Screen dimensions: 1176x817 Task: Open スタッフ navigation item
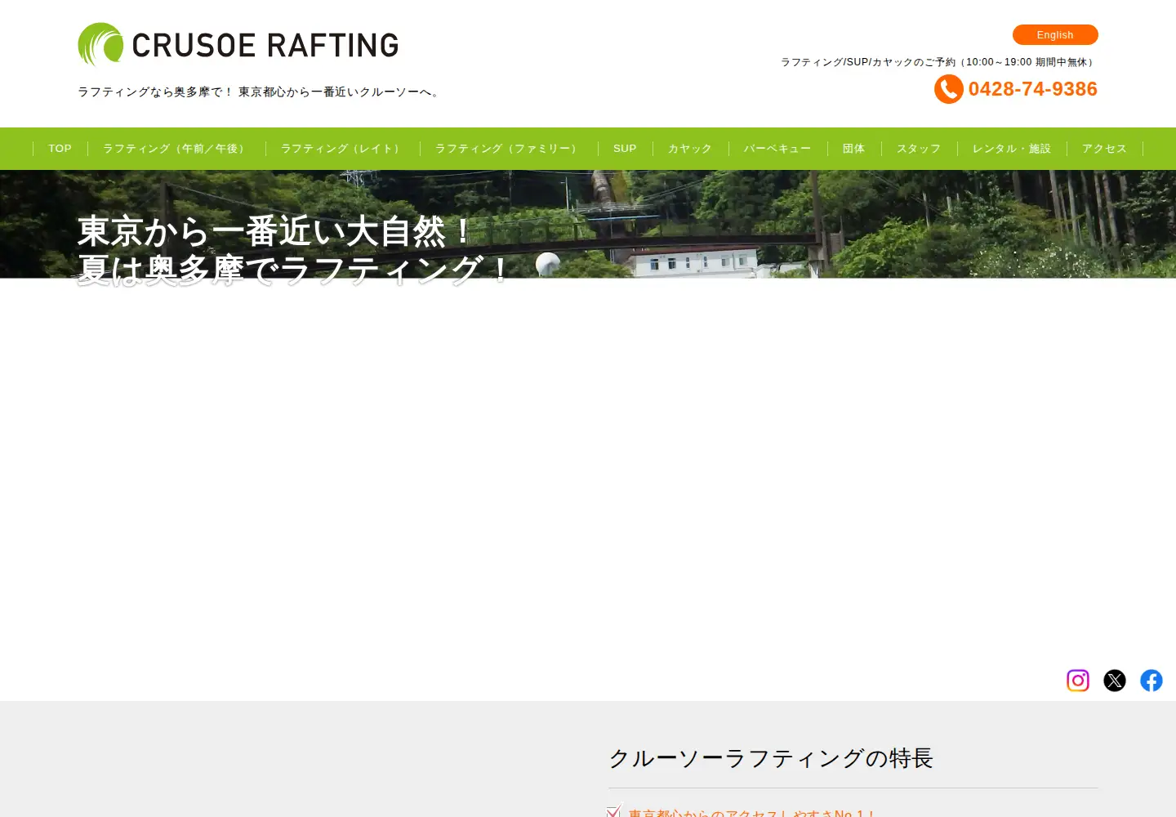pos(919,149)
